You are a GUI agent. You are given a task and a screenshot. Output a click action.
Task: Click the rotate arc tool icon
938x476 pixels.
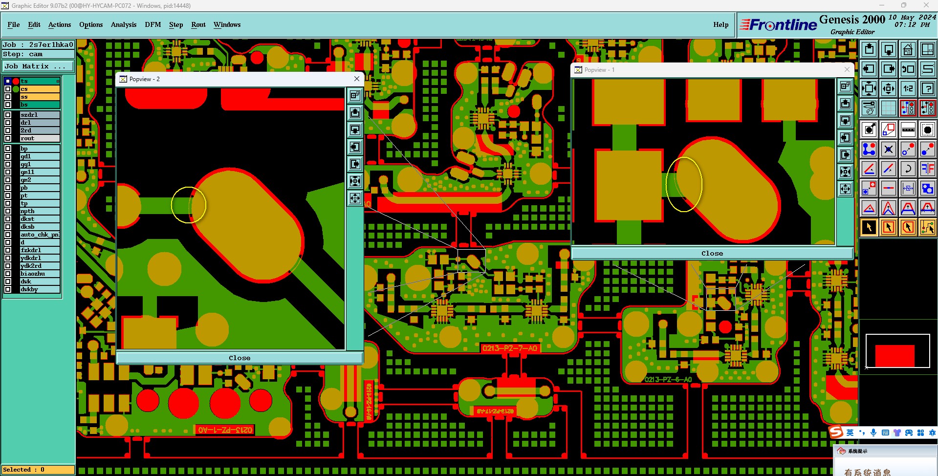point(908,169)
